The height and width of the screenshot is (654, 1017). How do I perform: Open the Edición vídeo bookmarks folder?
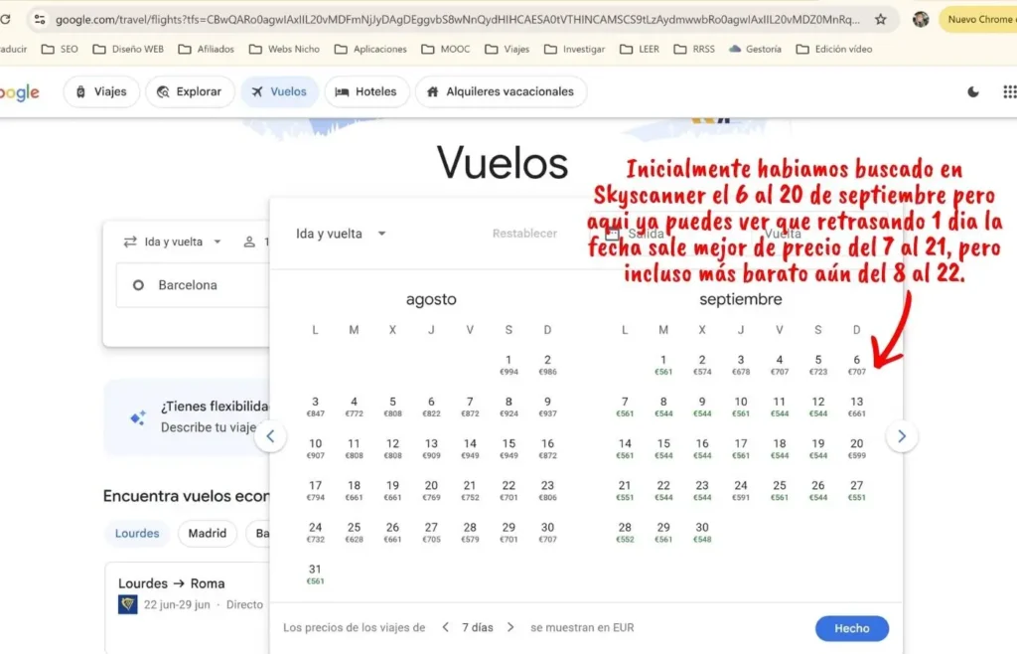pos(834,50)
